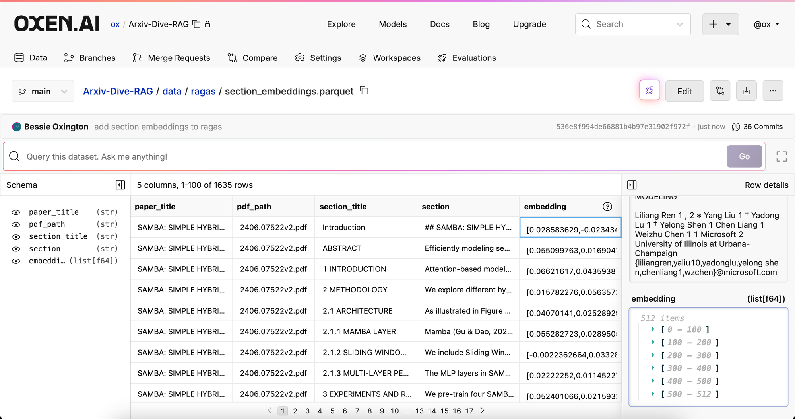Expand embedding items 0 – 100
This screenshot has height=419, width=795.
[x=653, y=329]
